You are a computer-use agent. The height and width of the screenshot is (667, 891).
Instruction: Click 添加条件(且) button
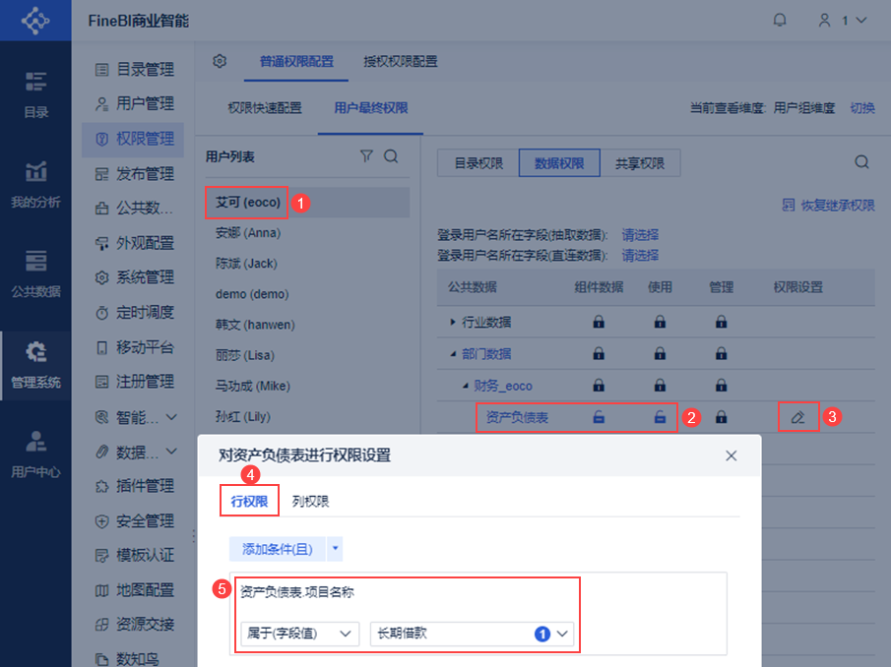click(x=278, y=549)
